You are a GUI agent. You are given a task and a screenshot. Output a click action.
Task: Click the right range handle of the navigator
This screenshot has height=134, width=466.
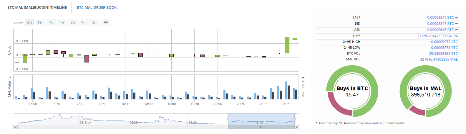point(294,119)
